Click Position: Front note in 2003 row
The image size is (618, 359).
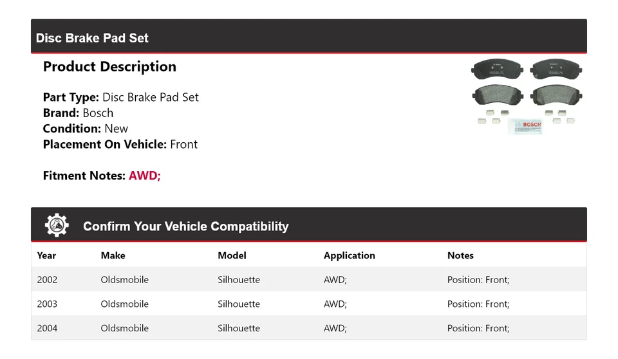pos(478,304)
